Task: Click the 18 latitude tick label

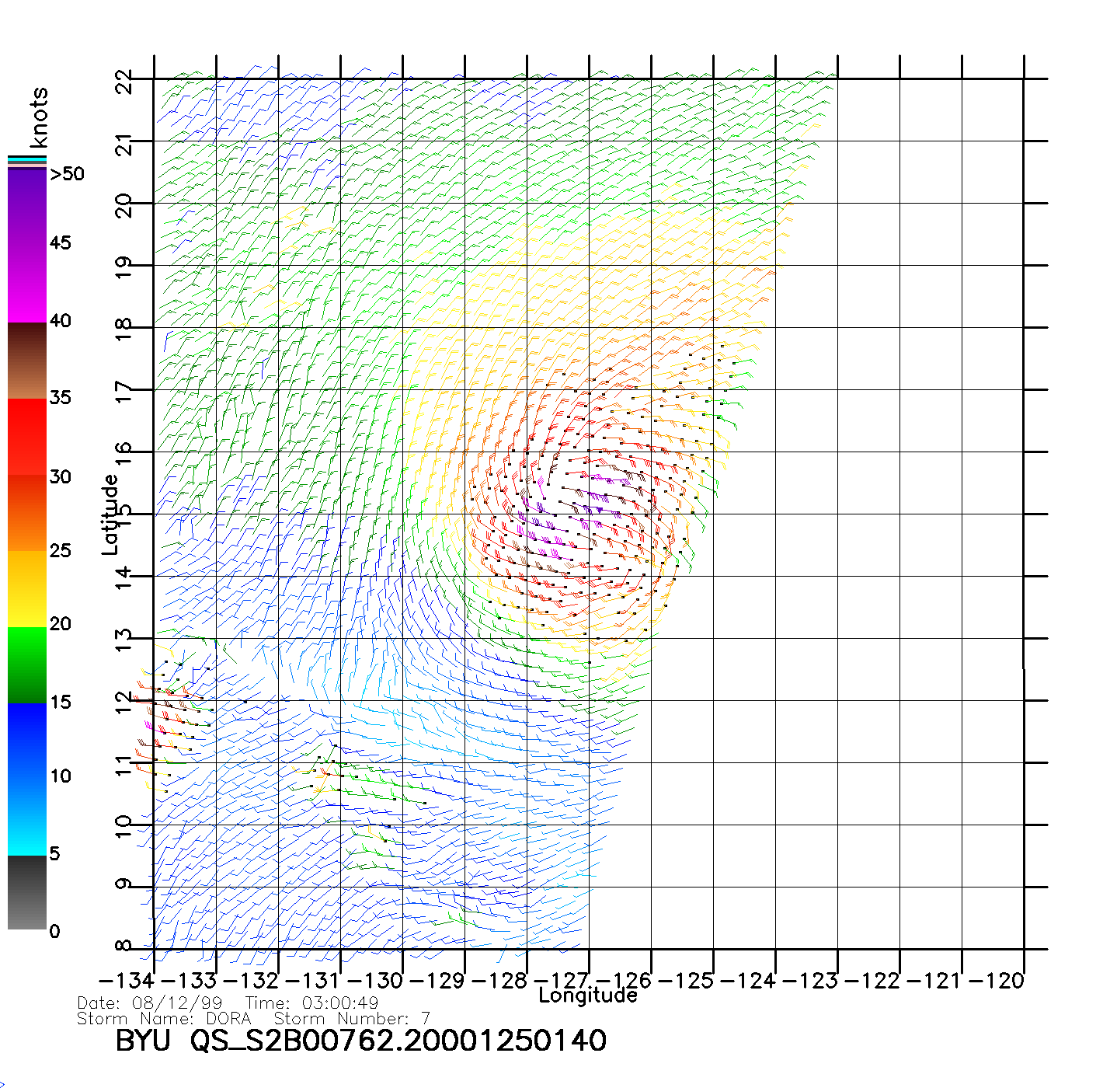Action: tap(124, 330)
